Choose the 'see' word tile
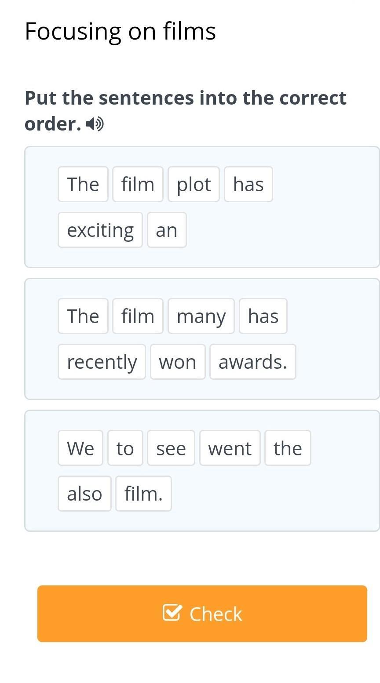Viewport: 380px width, 683px height. [171, 448]
